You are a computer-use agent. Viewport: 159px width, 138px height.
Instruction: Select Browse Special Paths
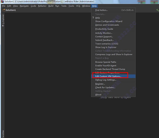(x=113, y=62)
